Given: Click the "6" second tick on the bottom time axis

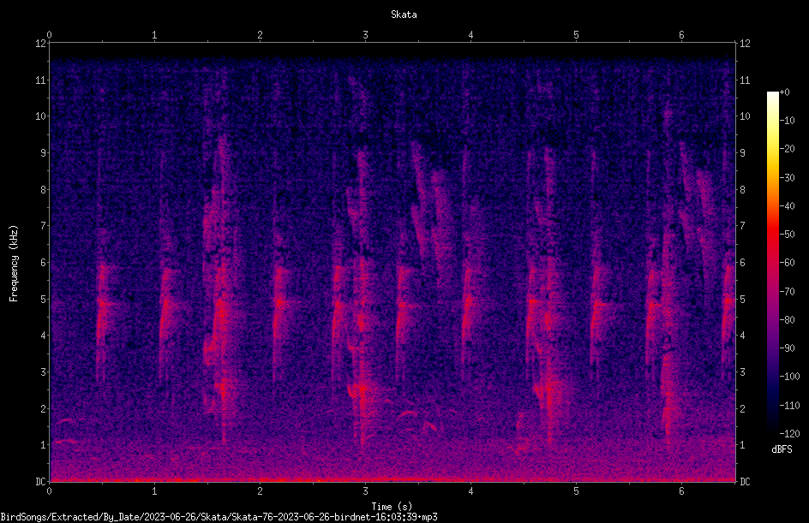Looking at the screenshot, I should click(x=681, y=491).
